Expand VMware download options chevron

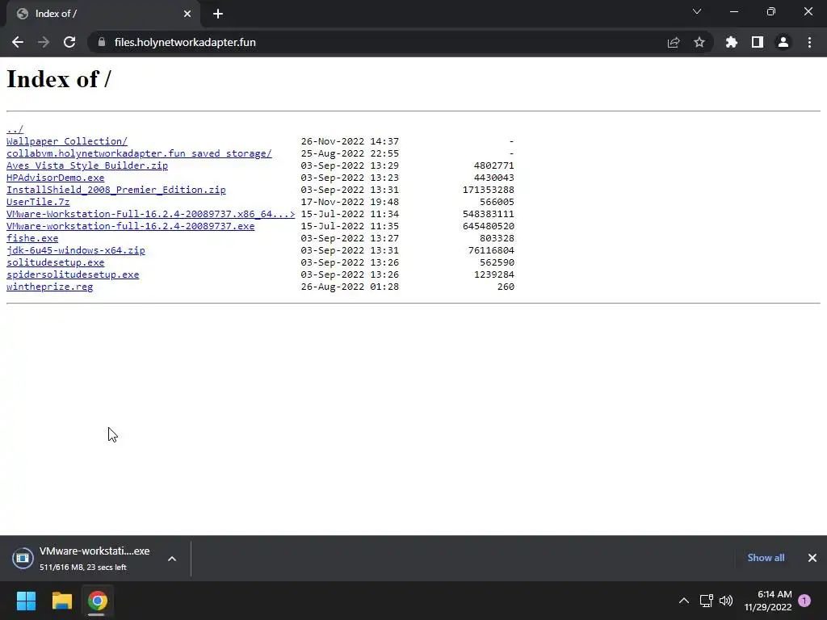point(172,559)
